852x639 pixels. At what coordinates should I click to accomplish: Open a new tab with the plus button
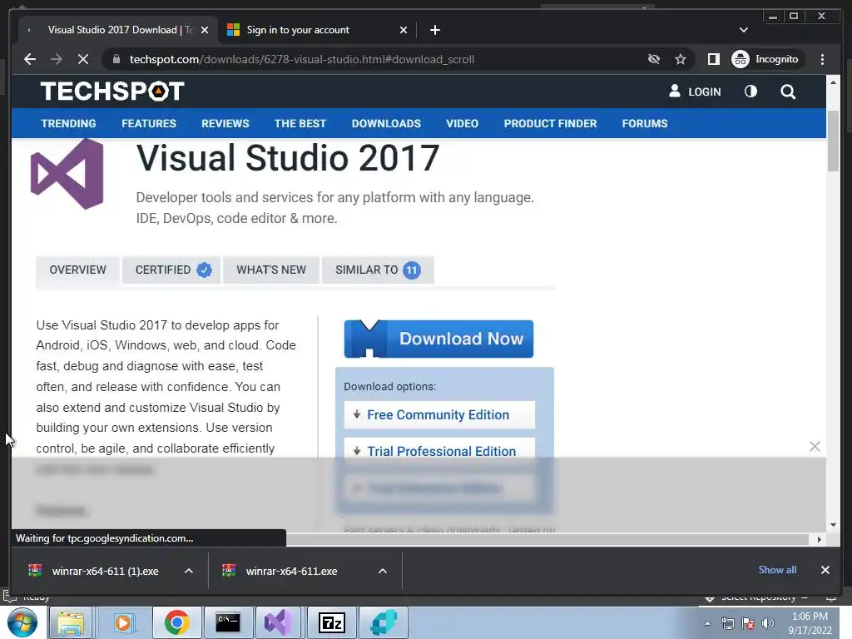point(434,30)
